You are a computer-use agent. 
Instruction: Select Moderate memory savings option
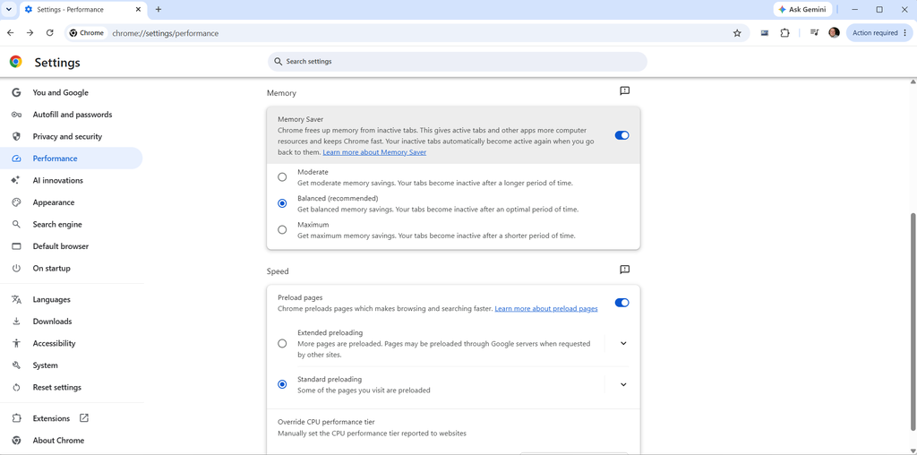click(x=282, y=176)
